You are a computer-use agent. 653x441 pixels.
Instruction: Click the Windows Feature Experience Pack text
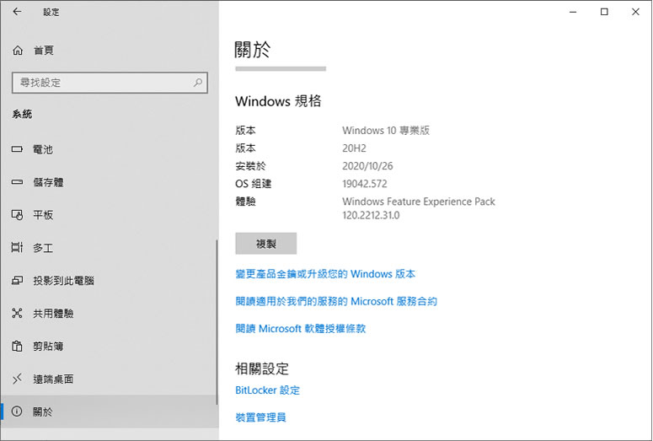click(x=419, y=202)
